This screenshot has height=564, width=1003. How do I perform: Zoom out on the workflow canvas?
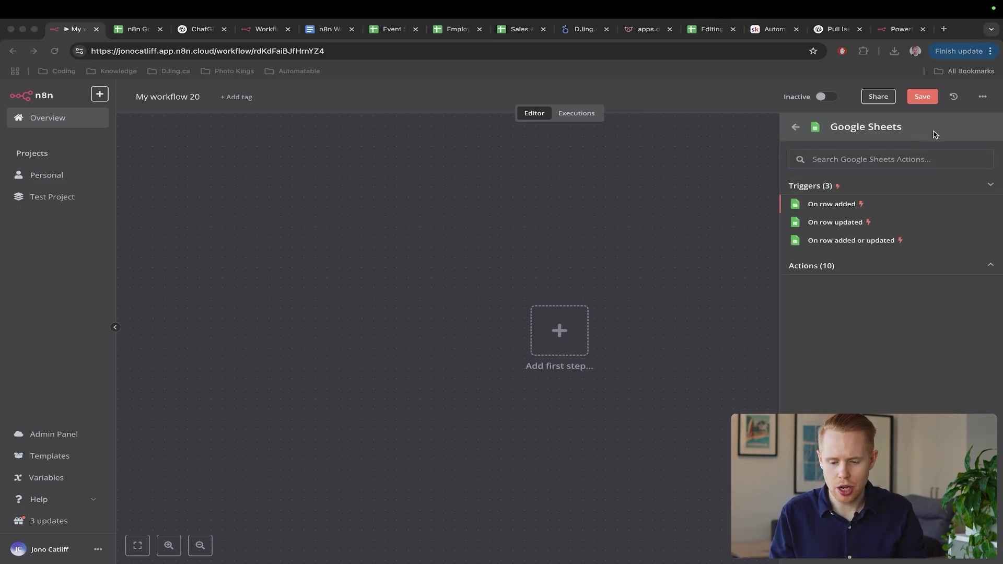pos(200,545)
